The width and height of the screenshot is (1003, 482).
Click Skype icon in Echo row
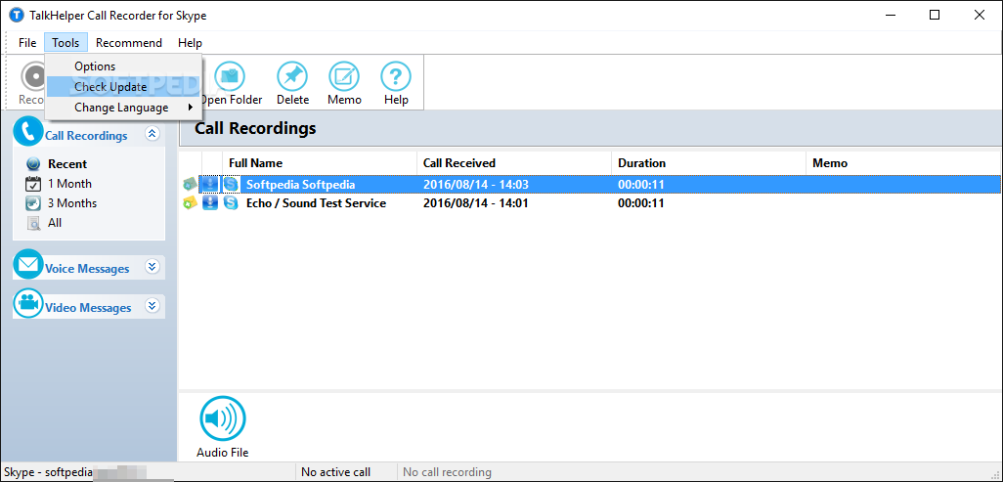pos(231,203)
